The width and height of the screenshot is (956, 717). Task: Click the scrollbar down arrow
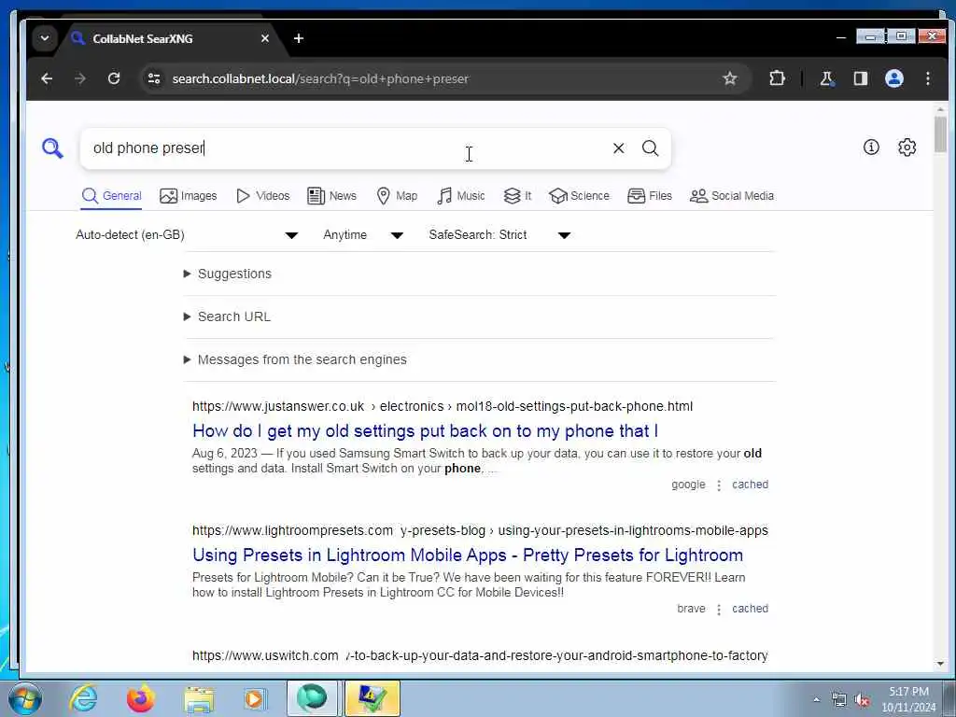[940, 664]
